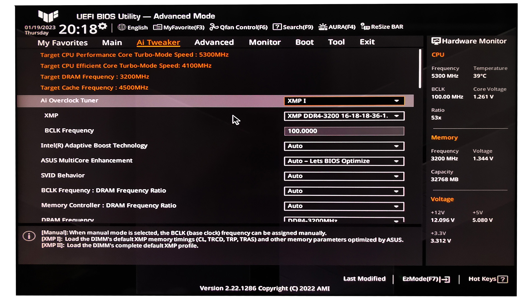
Task: Click the BCLK Frequency input field
Action: pyautogui.click(x=343, y=131)
